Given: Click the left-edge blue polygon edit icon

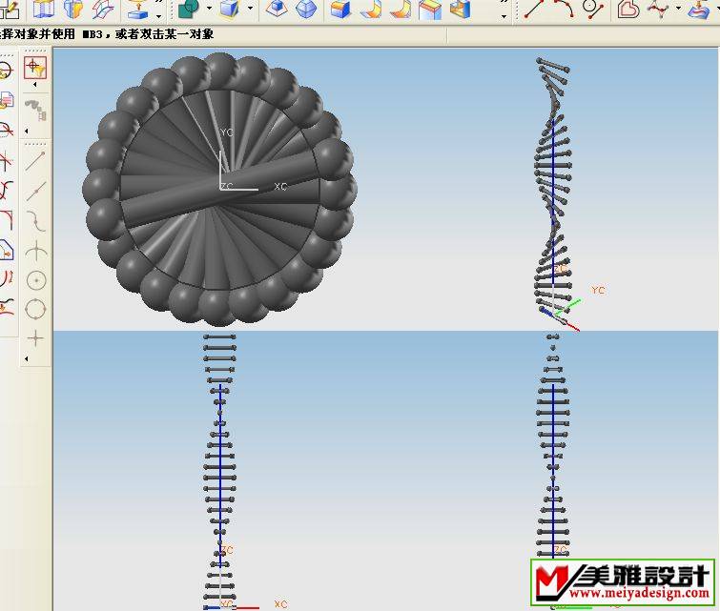Looking at the screenshot, I should 7,251.
